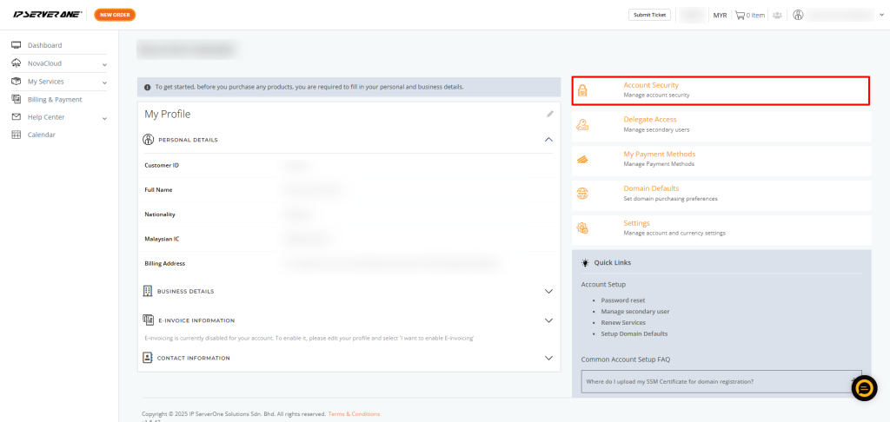The height and width of the screenshot is (422, 890).
Task: Select the MYR currency indicator
Action: 720,16
